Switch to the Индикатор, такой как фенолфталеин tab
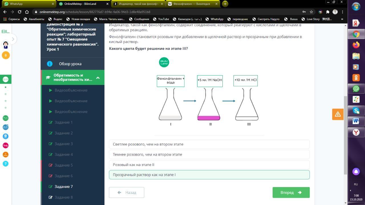This screenshot has height=205, width=365. tap(138, 4)
